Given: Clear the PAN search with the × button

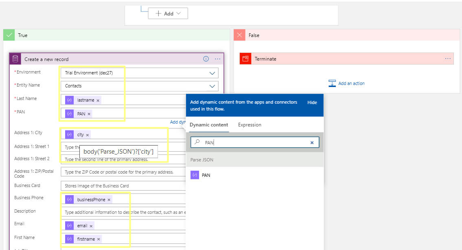Looking at the screenshot, I should pyautogui.click(x=312, y=142).
